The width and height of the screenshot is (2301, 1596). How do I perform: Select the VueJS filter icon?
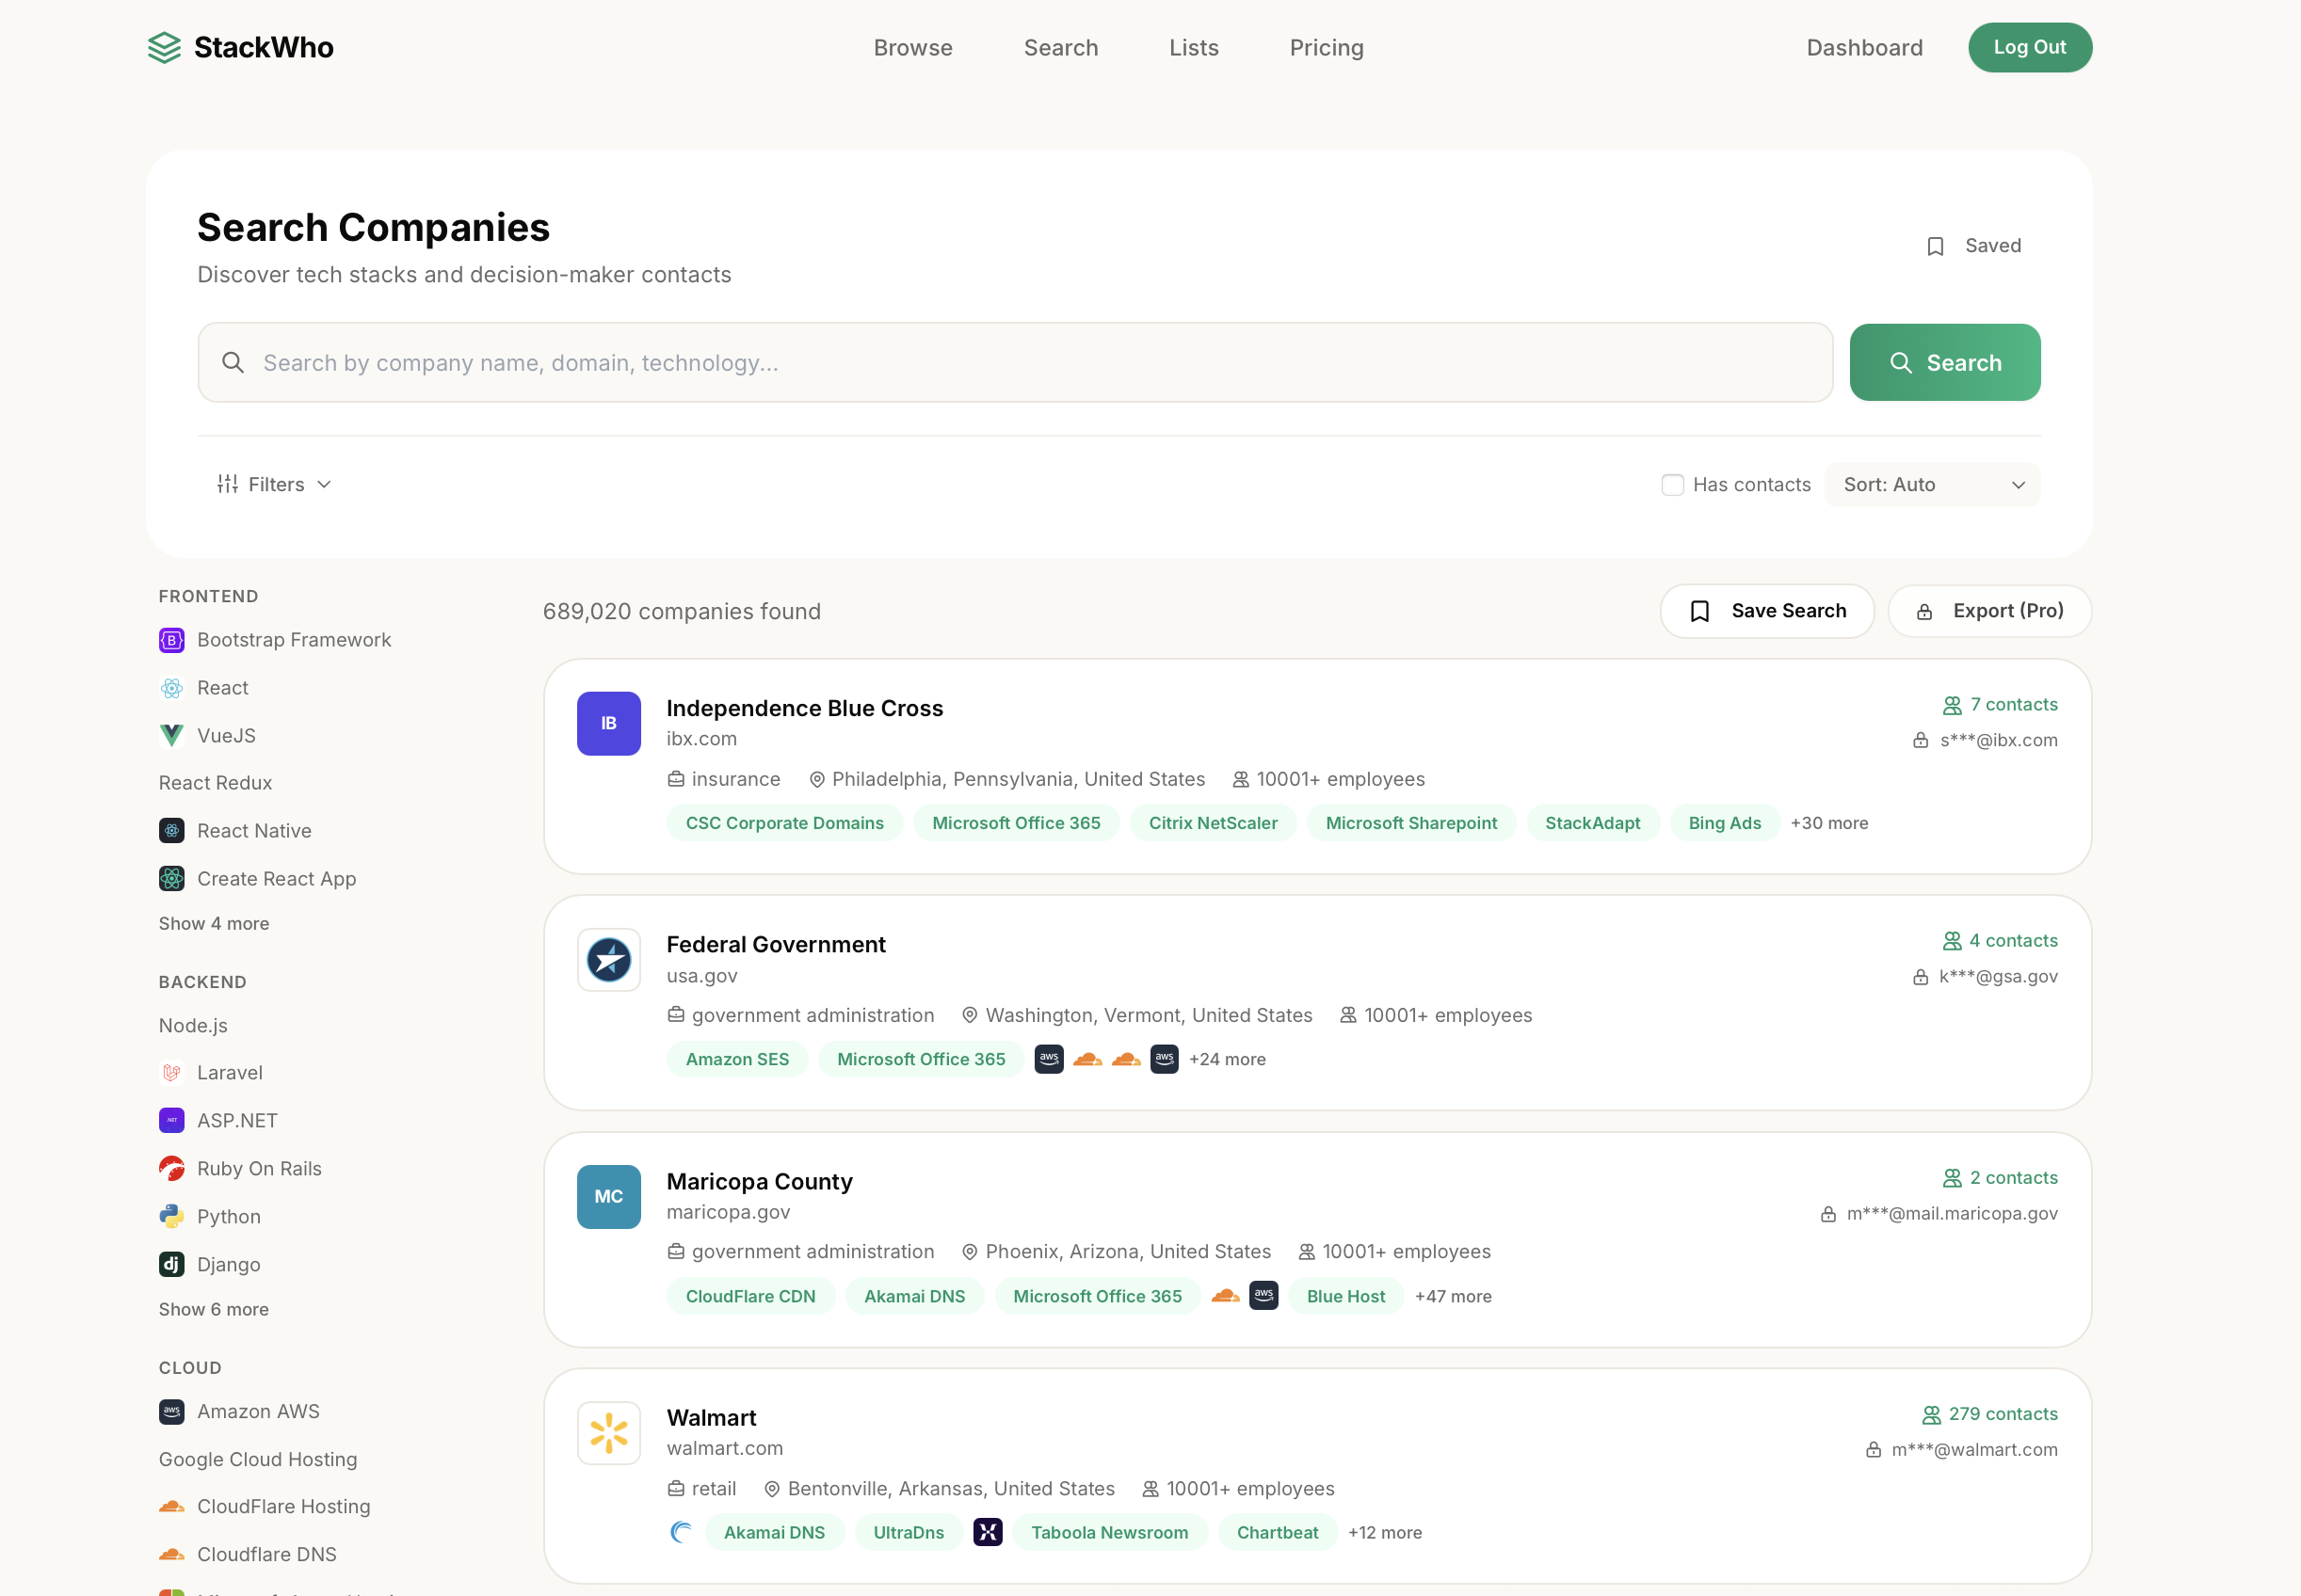pyautogui.click(x=171, y=735)
